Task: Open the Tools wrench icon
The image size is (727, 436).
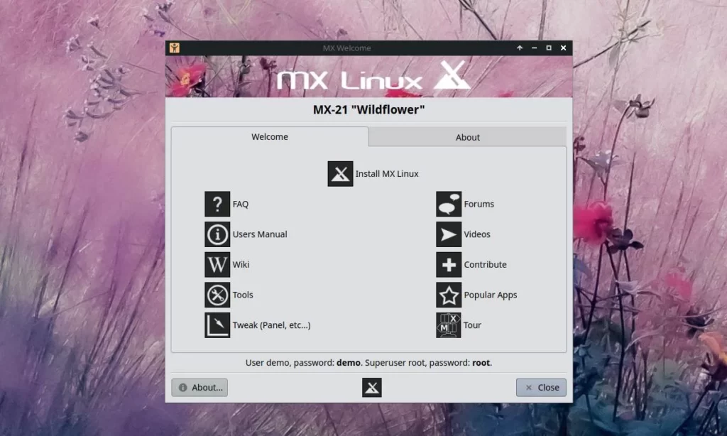Action: (x=217, y=295)
